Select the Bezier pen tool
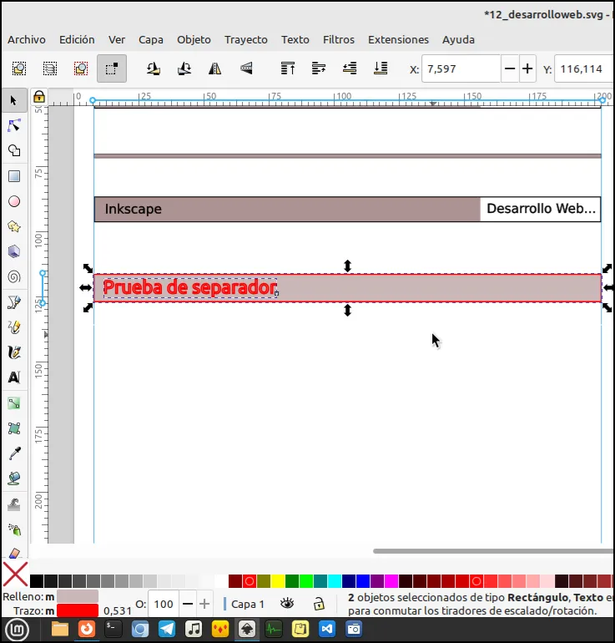Viewport: 615px width, 643px height. coord(14,302)
